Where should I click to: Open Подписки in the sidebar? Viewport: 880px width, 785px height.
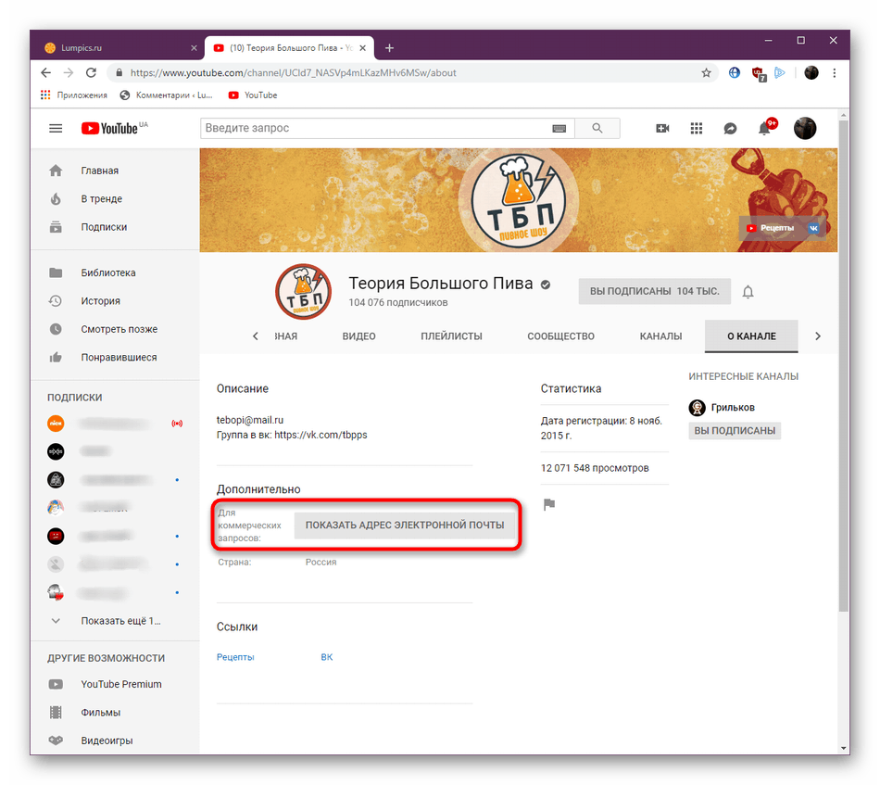pyautogui.click(x=115, y=227)
